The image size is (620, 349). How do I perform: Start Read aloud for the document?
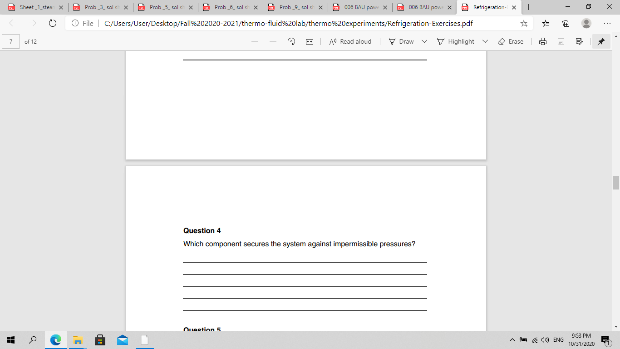click(349, 41)
